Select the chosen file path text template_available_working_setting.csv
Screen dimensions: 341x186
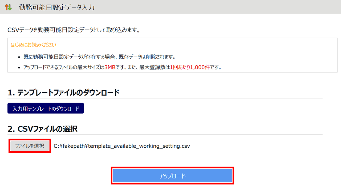point(122,146)
